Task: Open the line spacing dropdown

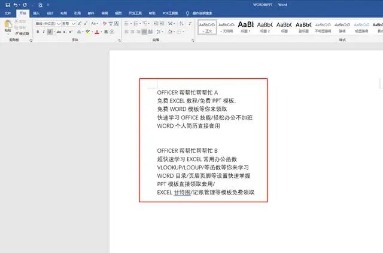Action: point(159,32)
